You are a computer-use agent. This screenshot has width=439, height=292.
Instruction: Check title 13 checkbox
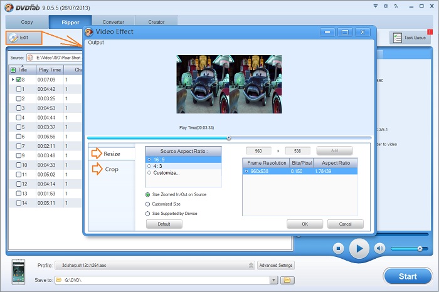(x=18, y=194)
